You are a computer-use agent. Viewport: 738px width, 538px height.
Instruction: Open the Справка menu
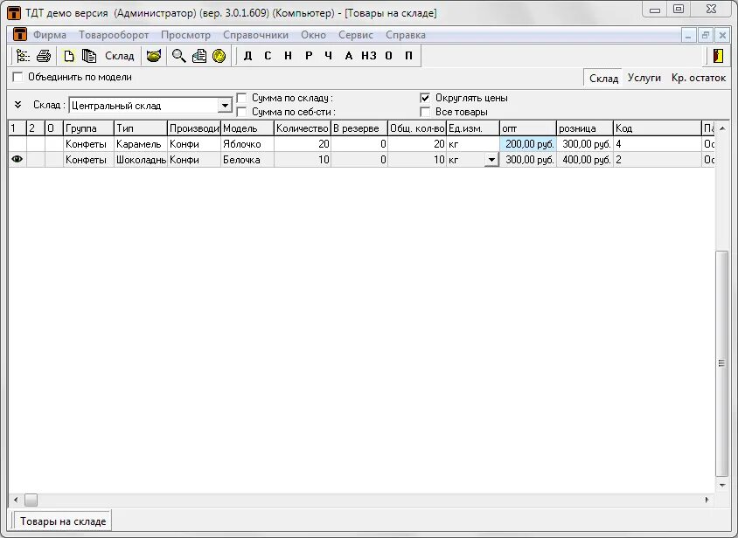406,35
